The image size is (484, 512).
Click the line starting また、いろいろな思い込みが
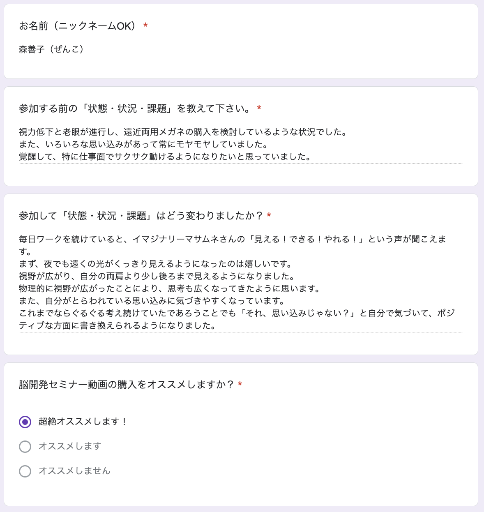click(144, 144)
